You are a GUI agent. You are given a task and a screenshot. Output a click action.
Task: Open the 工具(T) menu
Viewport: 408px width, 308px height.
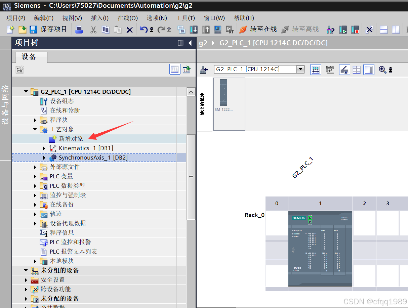point(186,18)
